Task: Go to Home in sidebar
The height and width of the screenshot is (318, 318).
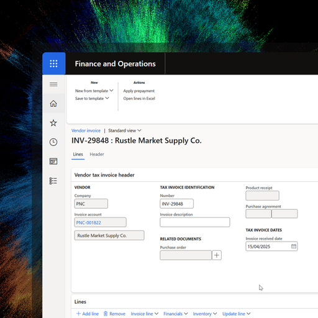Action: [x=53, y=103]
